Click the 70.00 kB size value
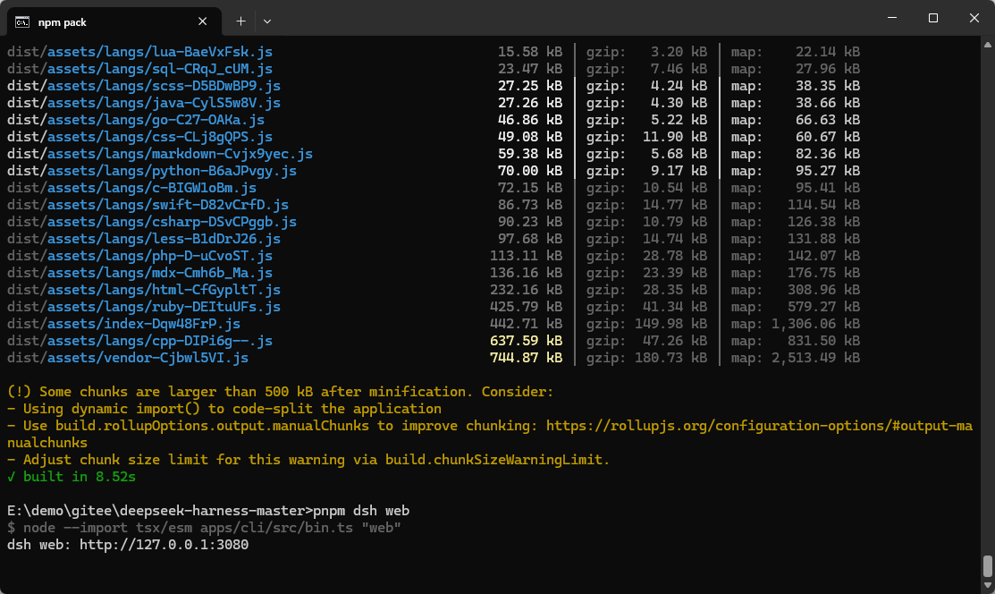This screenshot has height=594, width=995. (530, 171)
